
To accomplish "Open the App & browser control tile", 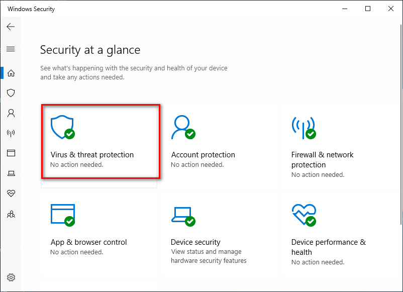I will coord(99,234).
